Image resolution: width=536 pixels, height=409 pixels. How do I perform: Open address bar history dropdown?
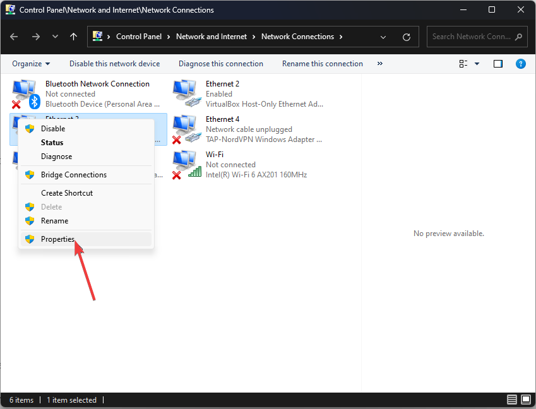tap(383, 37)
